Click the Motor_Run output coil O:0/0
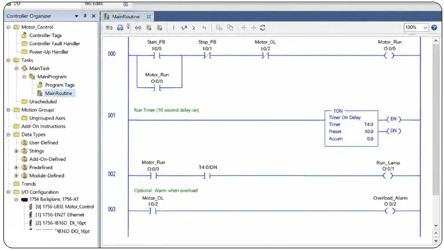Image resolution: width=444 pixels, height=250 pixels. [389, 55]
